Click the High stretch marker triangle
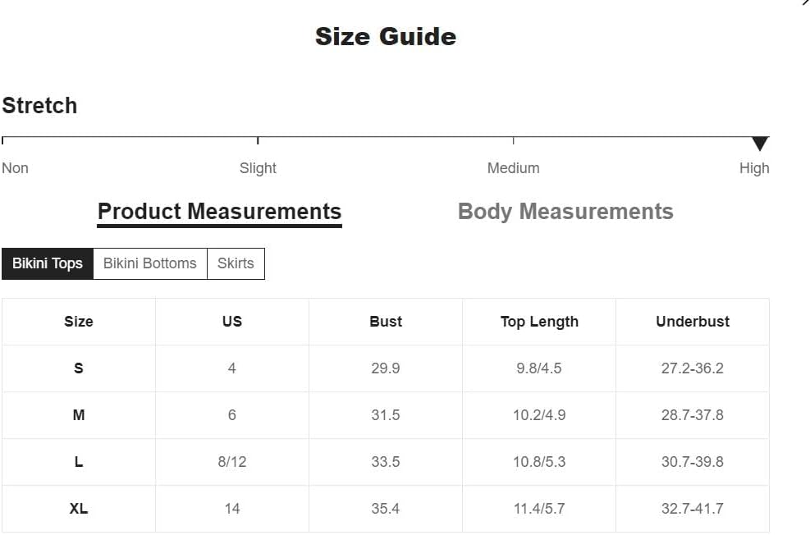This screenshot has height=535, width=810. (x=760, y=144)
